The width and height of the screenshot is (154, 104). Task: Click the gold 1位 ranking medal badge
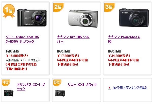coord(9,11)
